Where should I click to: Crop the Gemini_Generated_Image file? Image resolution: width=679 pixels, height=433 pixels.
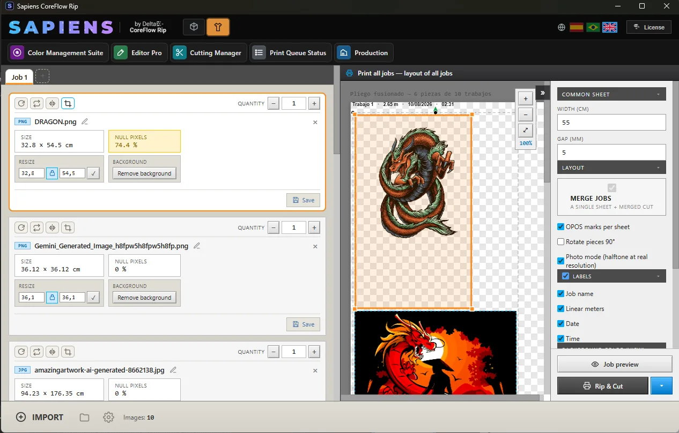[x=68, y=228]
